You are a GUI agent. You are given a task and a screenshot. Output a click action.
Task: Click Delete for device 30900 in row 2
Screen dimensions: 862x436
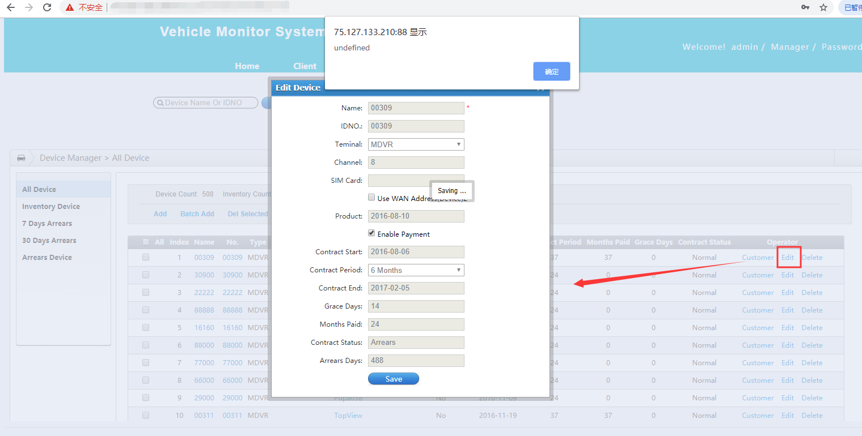812,275
